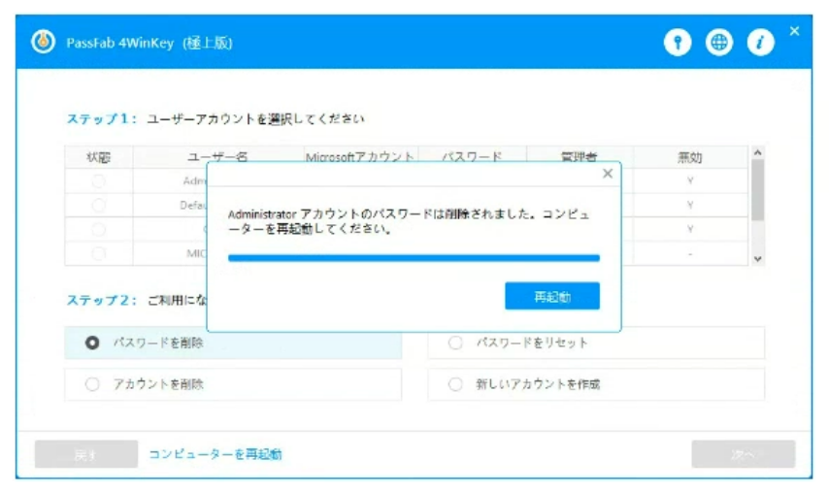Image resolution: width=829 pixels, height=491 pixels.
Task: Click the account list scrollbar thumb
Action: [757, 190]
